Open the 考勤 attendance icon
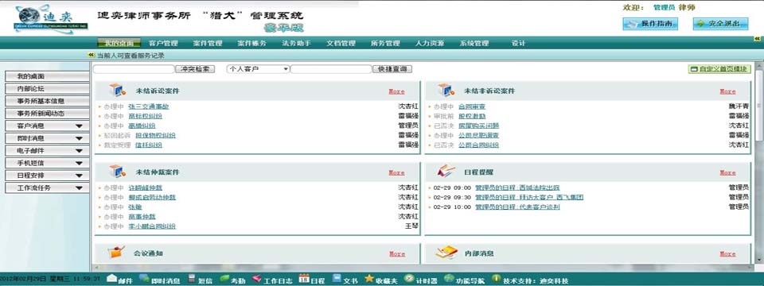 pyautogui.click(x=224, y=278)
